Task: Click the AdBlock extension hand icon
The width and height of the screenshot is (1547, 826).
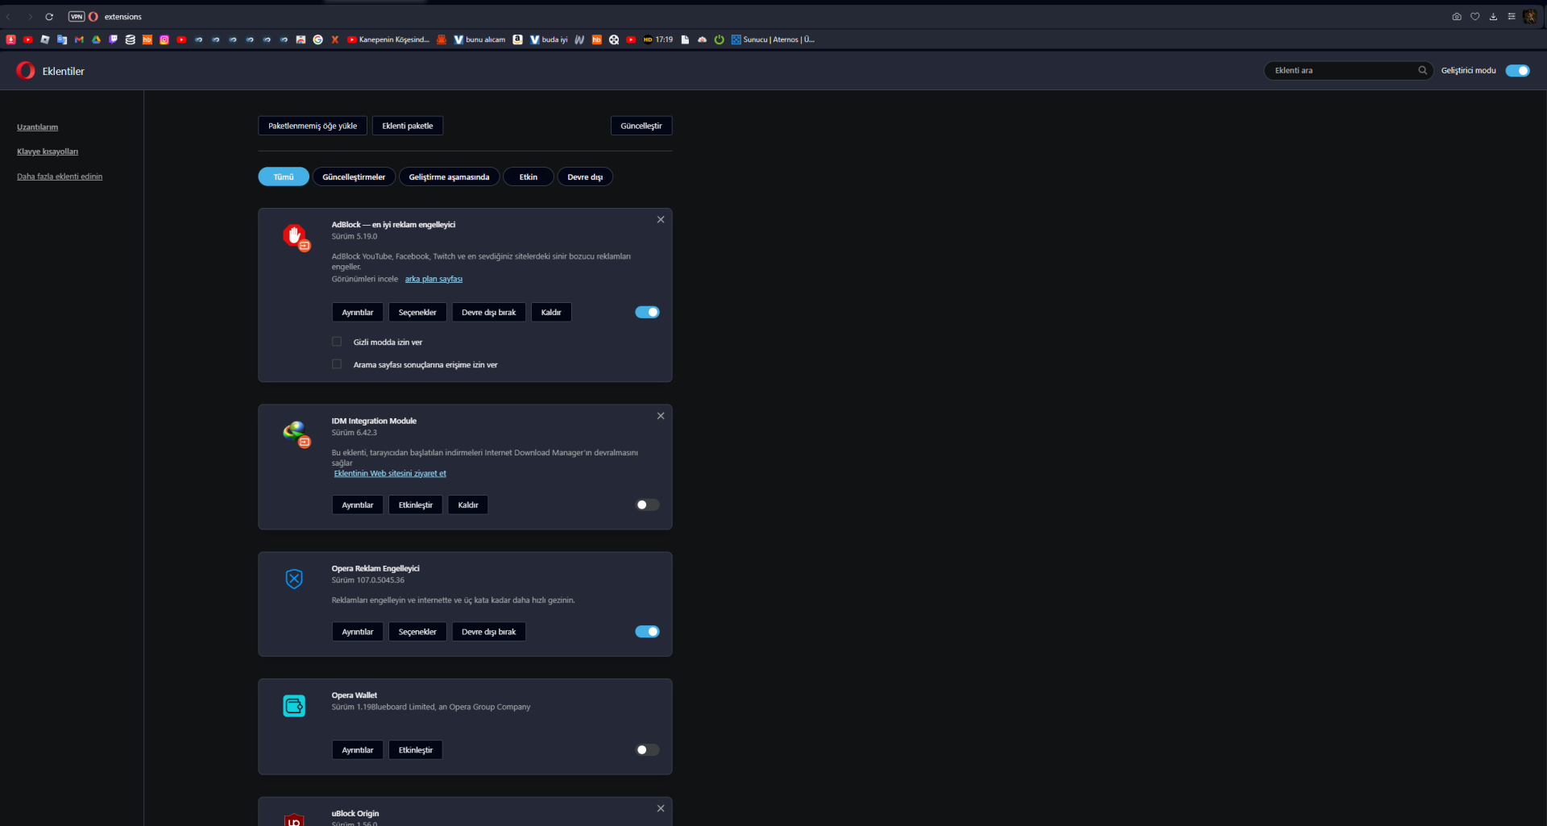Action: click(295, 236)
